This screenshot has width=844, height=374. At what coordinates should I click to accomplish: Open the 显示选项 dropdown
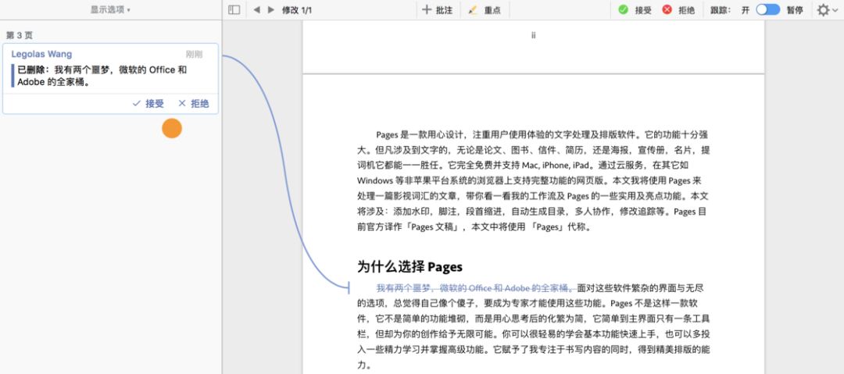click(x=110, y=9)
